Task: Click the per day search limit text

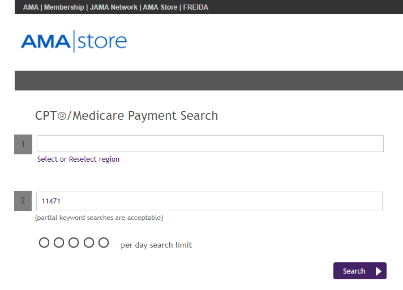Action: tap(156, 245)
